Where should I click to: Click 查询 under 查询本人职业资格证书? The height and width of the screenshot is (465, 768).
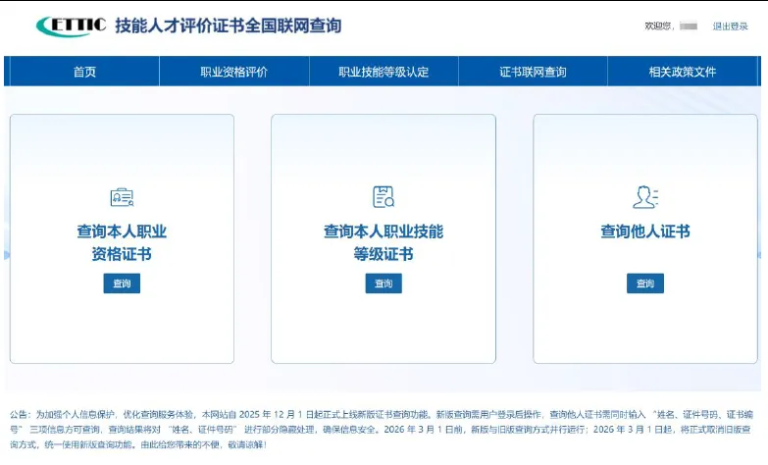[x=122, y=284]
